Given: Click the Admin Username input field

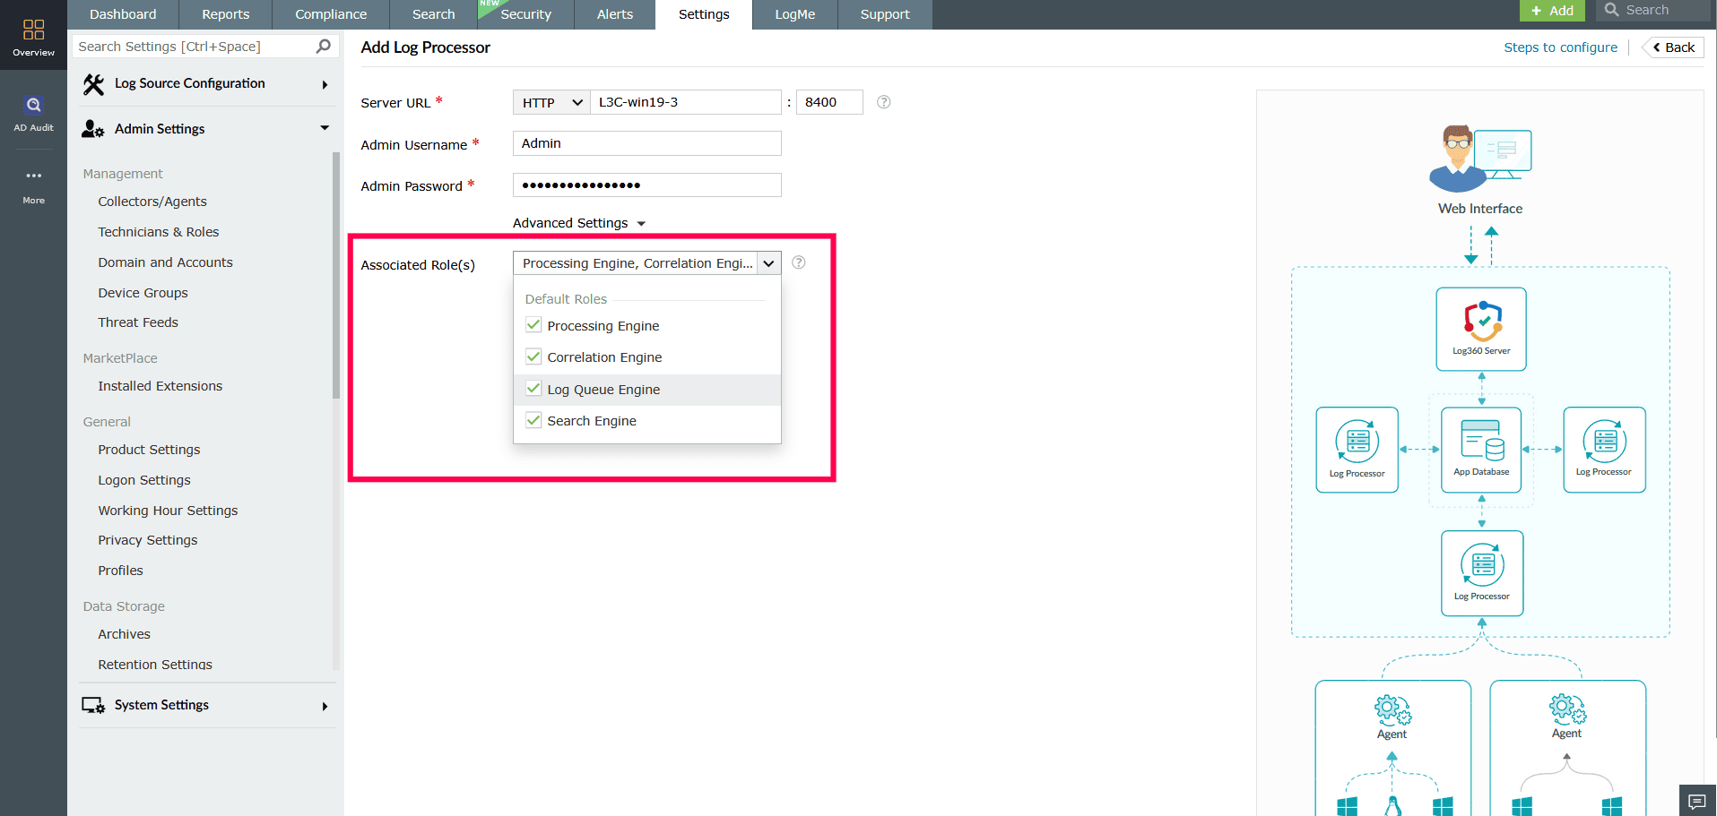Looking at the screenshot, I should (646, 143).
